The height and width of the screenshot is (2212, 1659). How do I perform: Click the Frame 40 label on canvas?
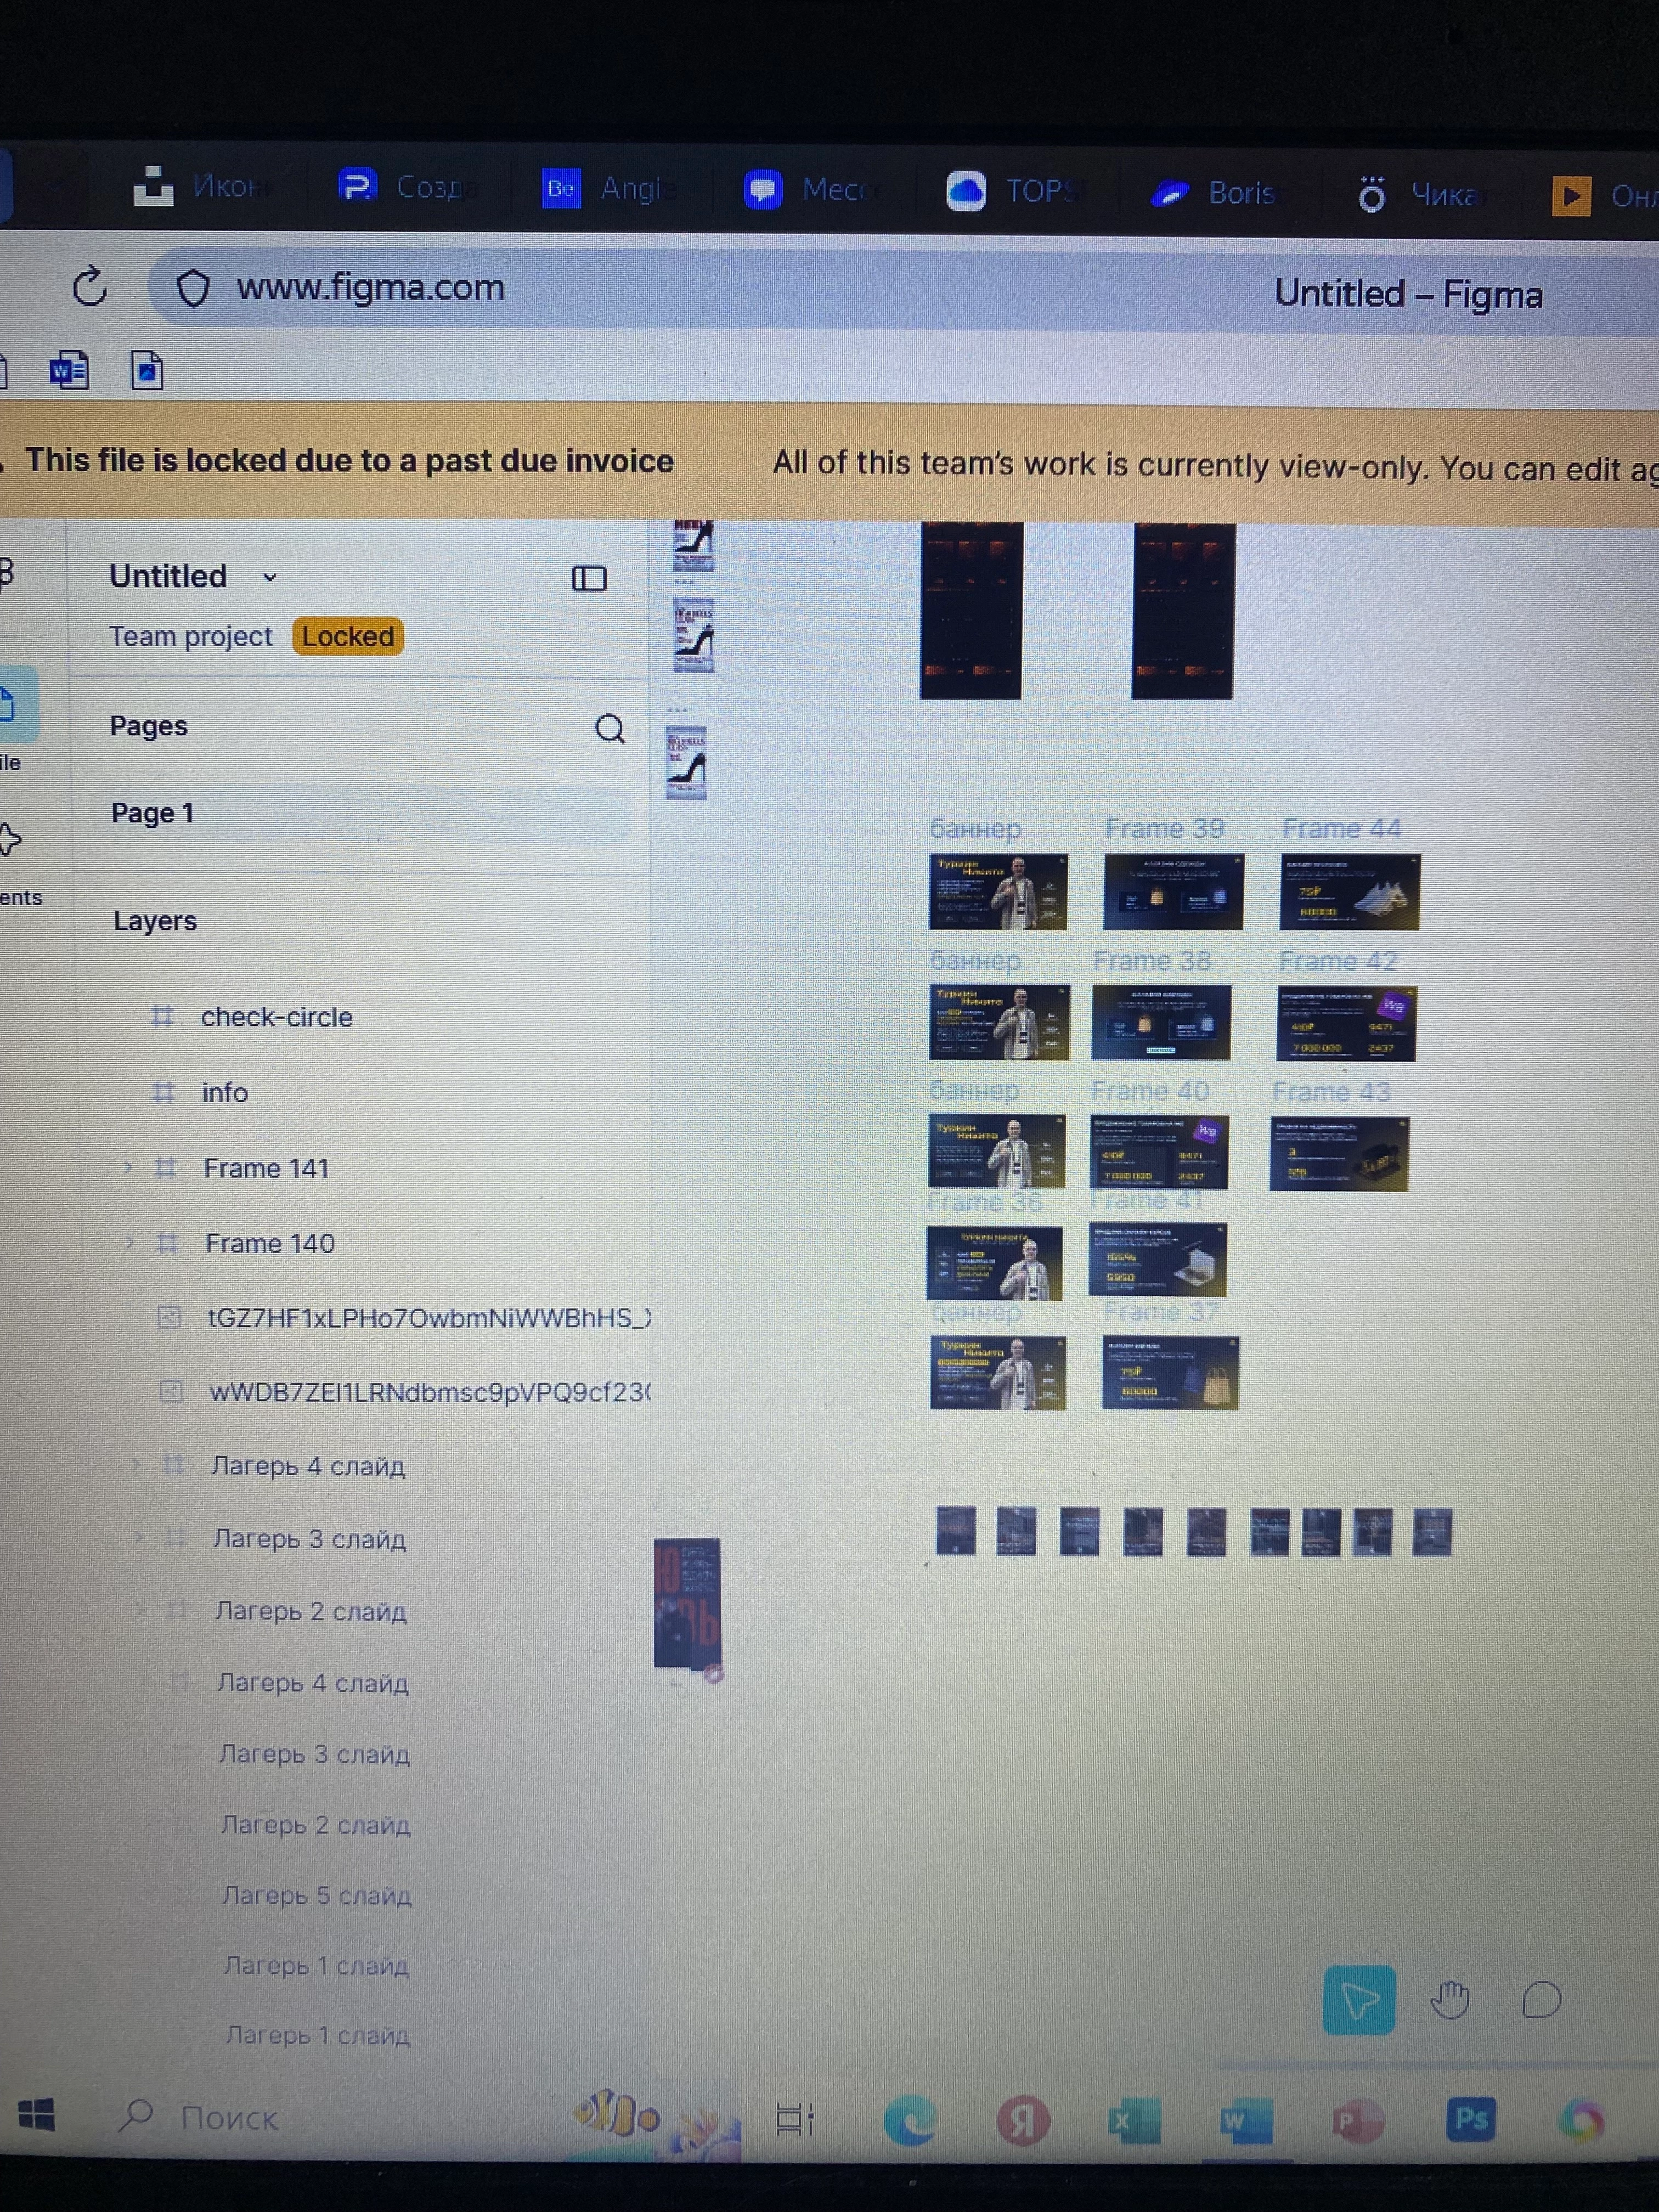pos(1150,1091)
